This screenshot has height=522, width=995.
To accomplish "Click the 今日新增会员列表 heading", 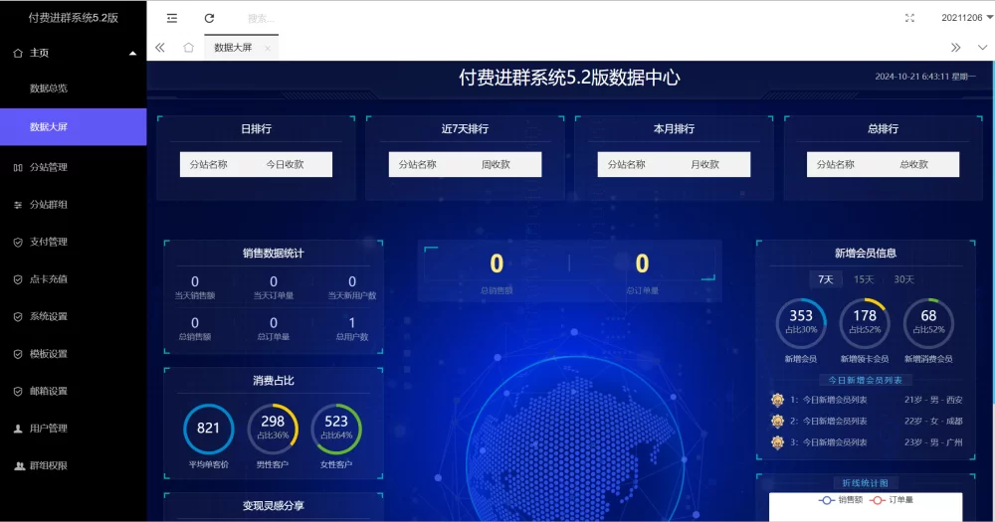I will (865, 380).
